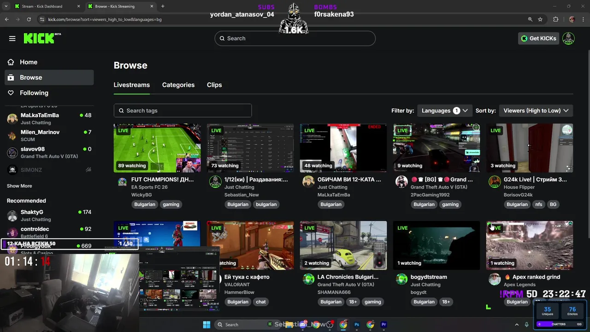This screenshot has width=590, height=332.
Task: Show hidden system tray icons
Action: [x=517, y=325]
